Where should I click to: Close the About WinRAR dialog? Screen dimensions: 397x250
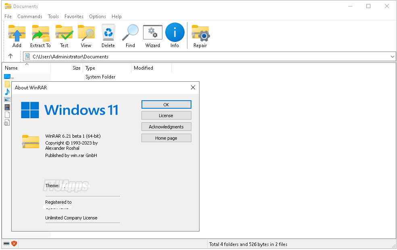[x=193, y=87]
